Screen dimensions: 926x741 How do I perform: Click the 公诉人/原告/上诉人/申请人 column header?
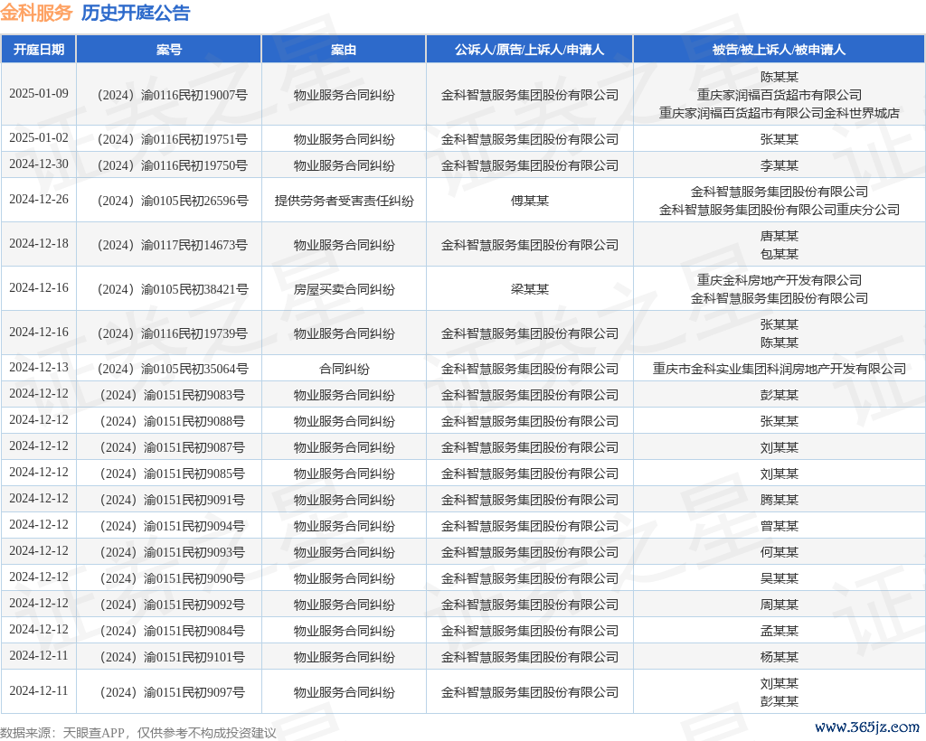(529, 50)
